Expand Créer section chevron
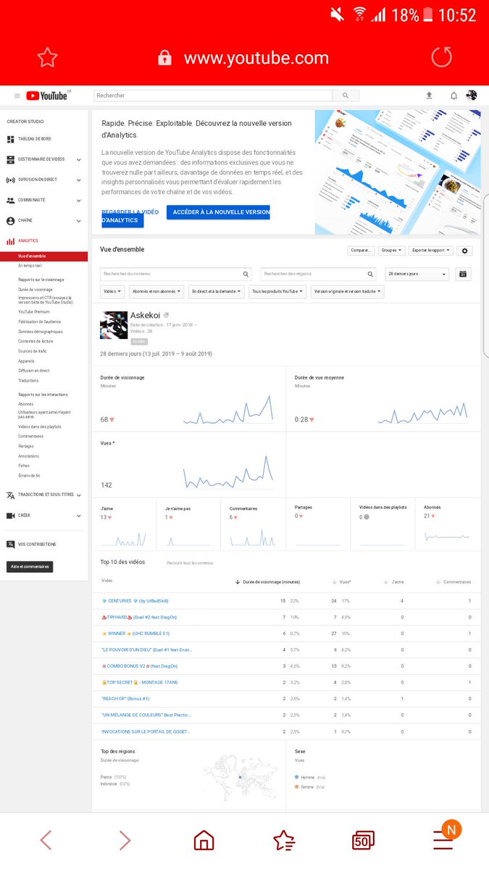 point(79,516)
